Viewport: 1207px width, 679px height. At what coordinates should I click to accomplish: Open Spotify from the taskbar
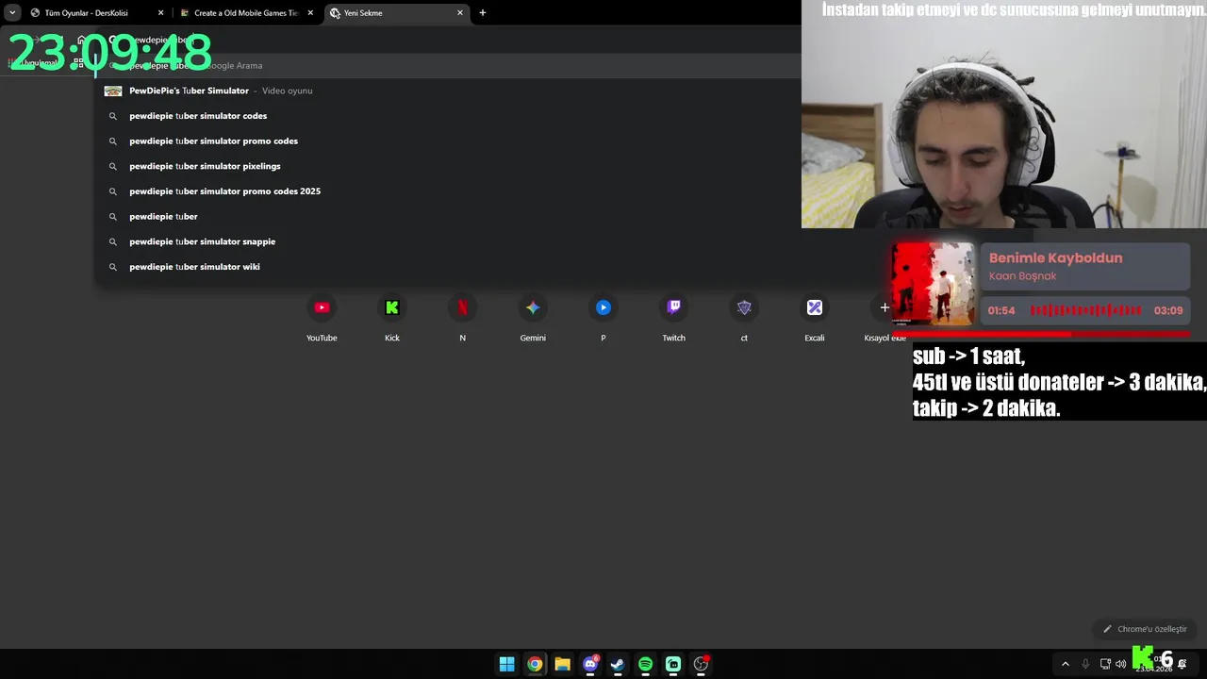(x=645, y=664)
